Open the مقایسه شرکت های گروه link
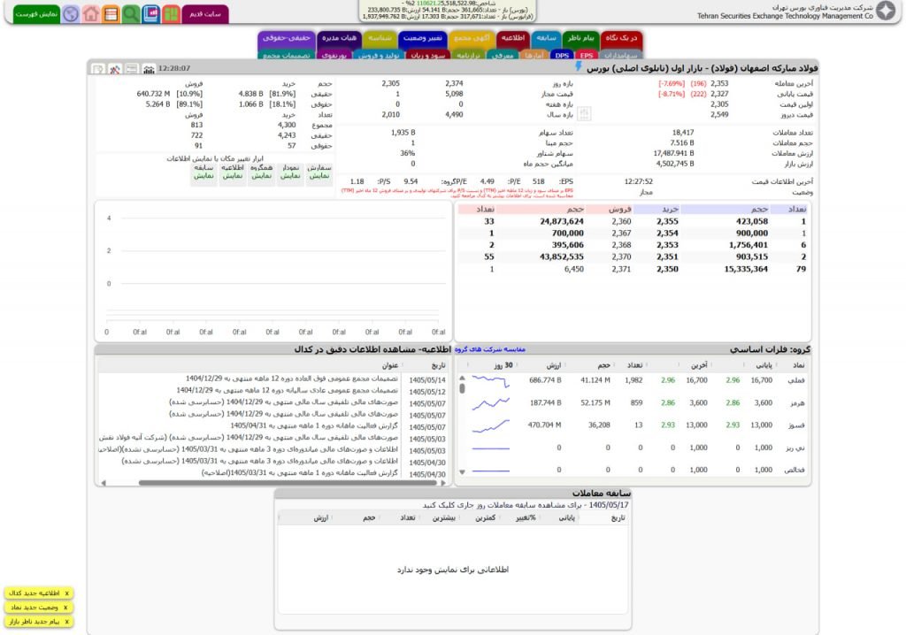This screenshot has height=635, width=906. 490,349
